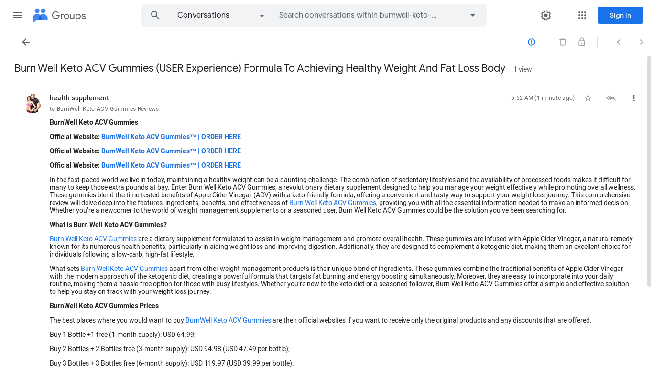Go back with the left arrow
The width and height of the screenshot is (653, 367).
coord(26,42)
